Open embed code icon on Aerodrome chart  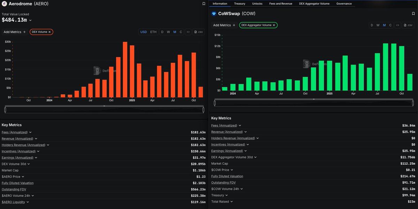(x=188, y=32)
